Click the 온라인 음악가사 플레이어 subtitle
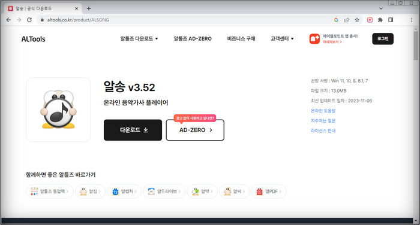Screen dimensions: 420x225 tap(136, 102)
